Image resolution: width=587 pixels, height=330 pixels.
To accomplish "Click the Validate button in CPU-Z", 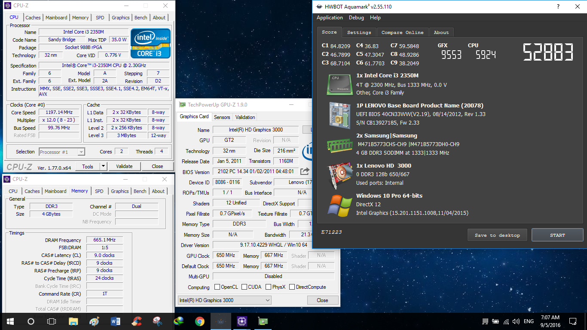I will click(124, 166).
